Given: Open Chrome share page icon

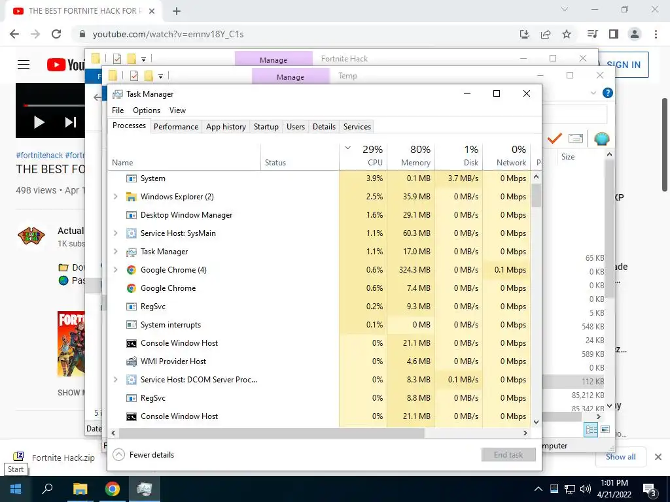Looking at the screenshot, I should [546, 34].
